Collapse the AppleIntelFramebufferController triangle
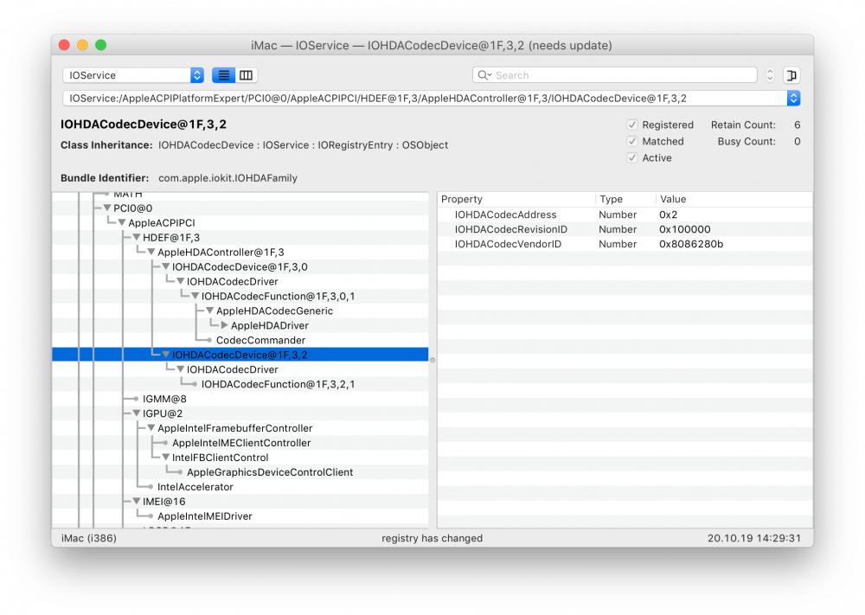This screenshot has width=865, height=615. [x=151, y=427]
